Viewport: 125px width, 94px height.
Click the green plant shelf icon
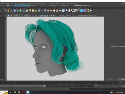(36, 11)
